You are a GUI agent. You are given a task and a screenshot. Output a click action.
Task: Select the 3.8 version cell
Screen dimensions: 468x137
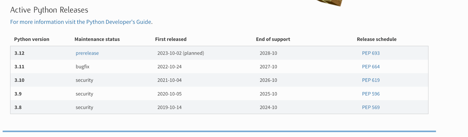point(18,107)
